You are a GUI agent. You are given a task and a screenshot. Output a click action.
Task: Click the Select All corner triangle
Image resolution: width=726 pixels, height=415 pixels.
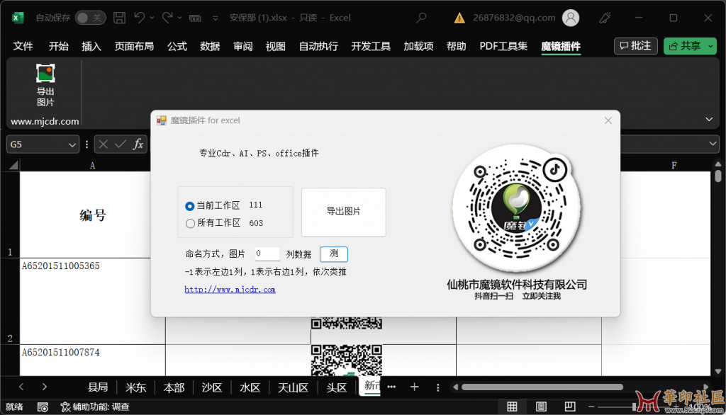click(x=13, y=165)
